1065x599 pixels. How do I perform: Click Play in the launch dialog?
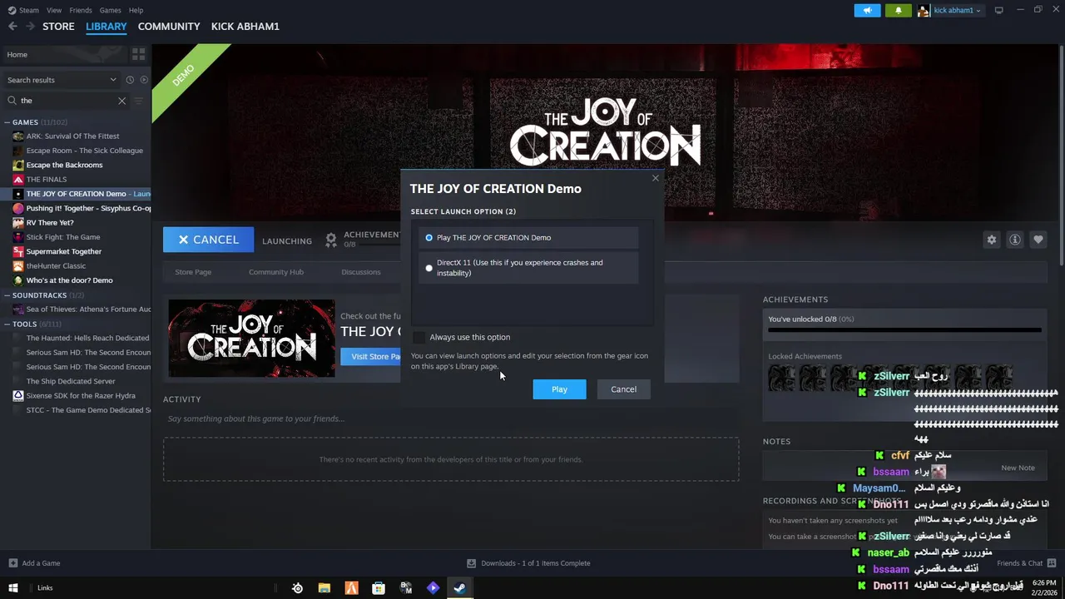point(559,389)
